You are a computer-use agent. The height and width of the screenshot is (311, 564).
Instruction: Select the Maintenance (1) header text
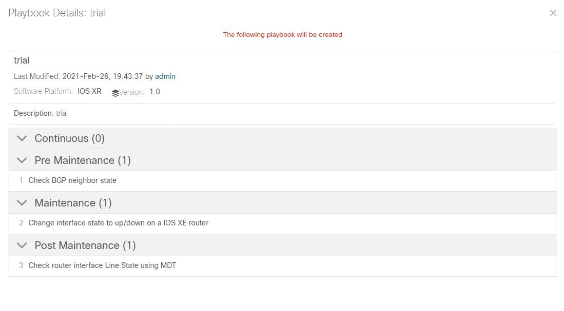73,203
